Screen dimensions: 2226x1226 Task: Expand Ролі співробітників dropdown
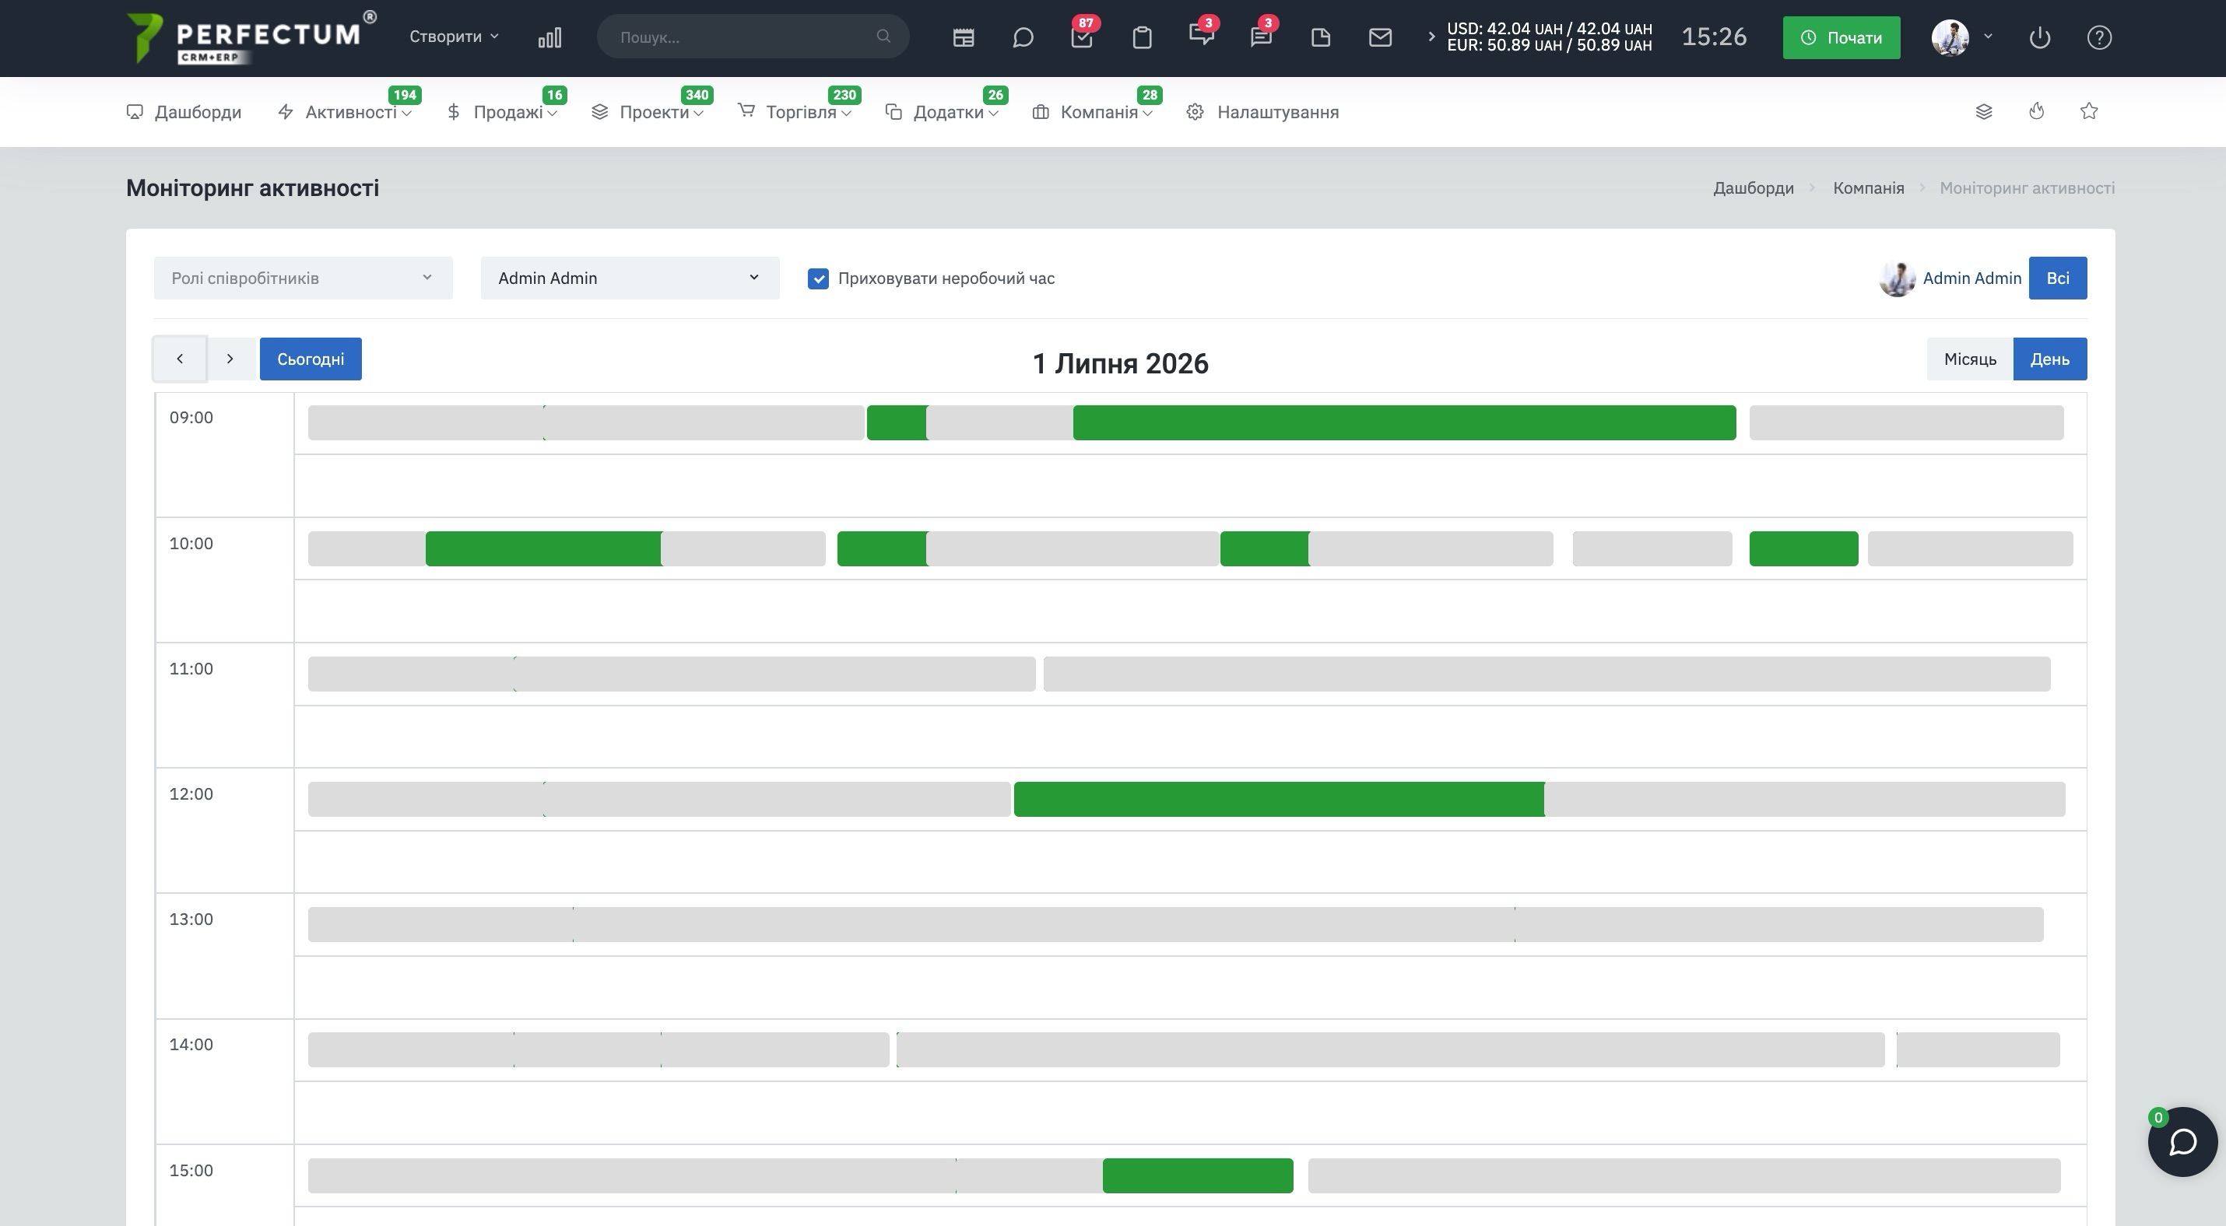click(303, 278)
